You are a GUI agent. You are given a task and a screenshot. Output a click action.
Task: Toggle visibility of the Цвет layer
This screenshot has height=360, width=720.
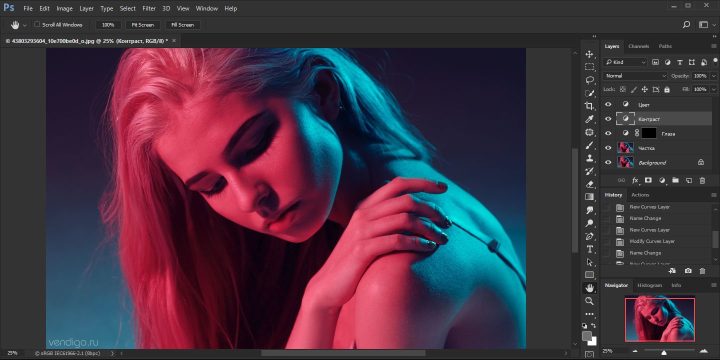click(x=608, y=104)
